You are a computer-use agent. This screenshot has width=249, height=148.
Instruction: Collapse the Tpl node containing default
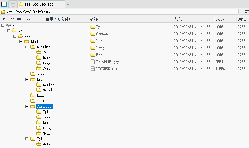27,139
